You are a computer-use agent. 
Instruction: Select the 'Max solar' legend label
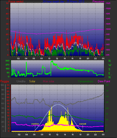pos(49,81)
